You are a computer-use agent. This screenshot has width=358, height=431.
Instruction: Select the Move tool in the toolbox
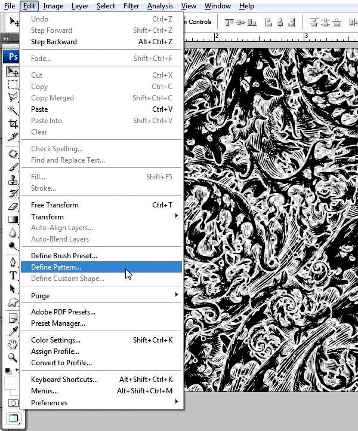(x=13, y=71)
